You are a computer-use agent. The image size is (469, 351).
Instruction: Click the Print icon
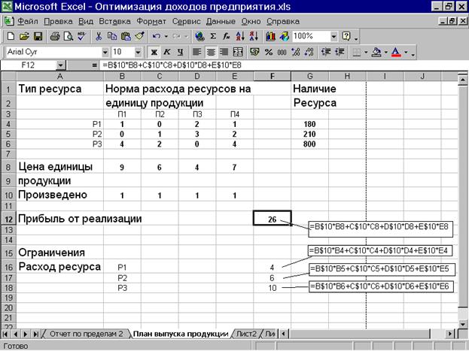pyautogui.click(x=55, y=36)
